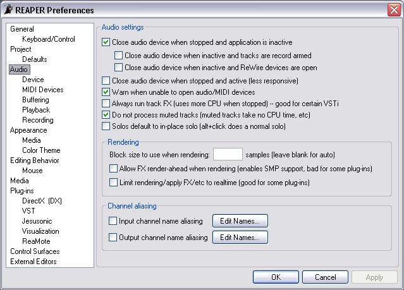Select Project in the preferences tree
The width and height of the screenshot is (404, 290).
pyautogui.click(x=21, y=49)
